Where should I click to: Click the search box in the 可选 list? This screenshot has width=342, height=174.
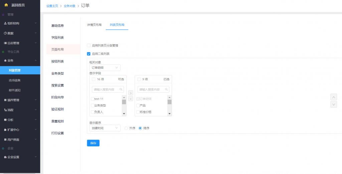point(108,89)
